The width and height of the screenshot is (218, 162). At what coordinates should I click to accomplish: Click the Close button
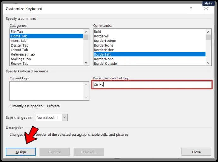click(x=196, y=152)
